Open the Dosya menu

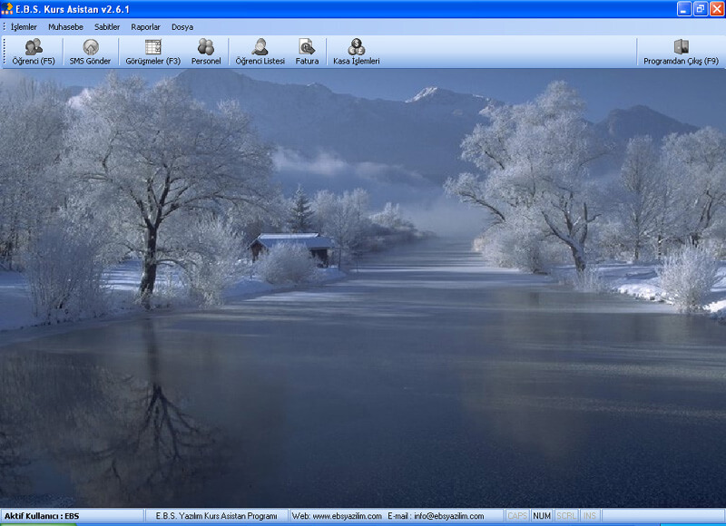[182, 27]
